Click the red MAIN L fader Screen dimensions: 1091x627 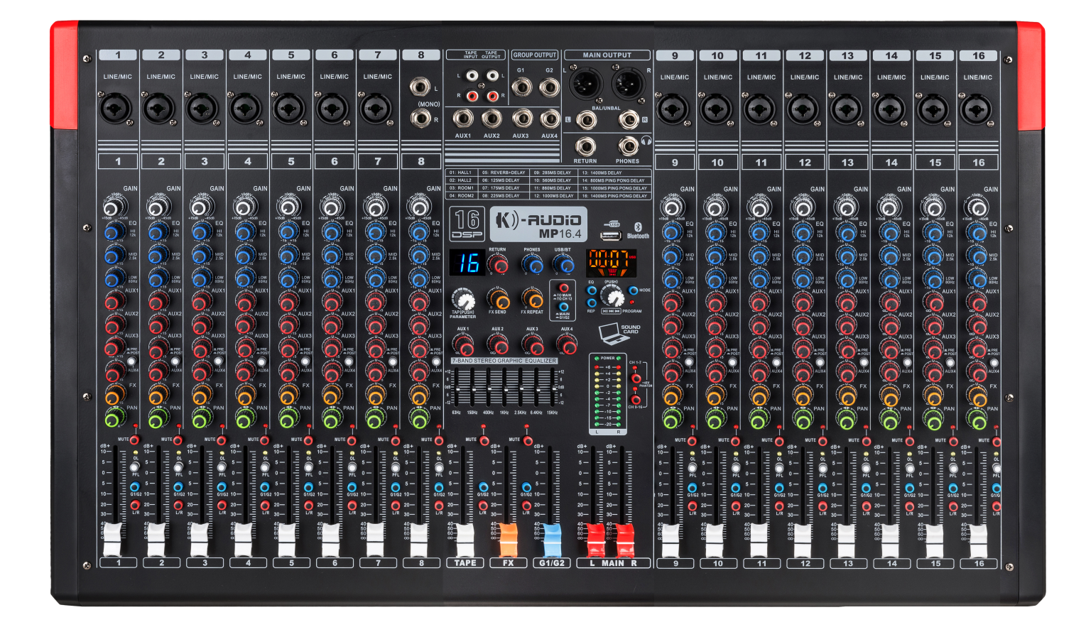coord(595,540)
